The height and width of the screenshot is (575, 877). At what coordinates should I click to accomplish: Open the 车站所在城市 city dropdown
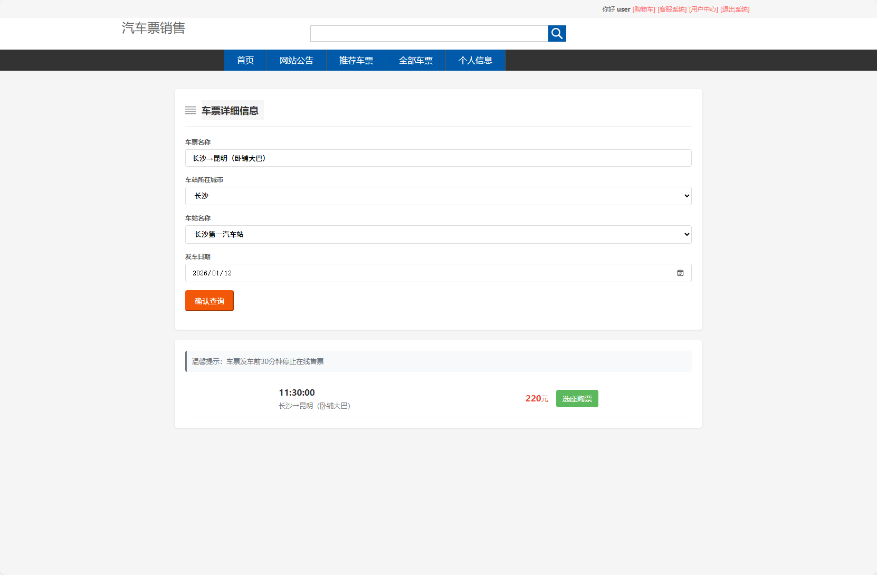tap(437, 196)
